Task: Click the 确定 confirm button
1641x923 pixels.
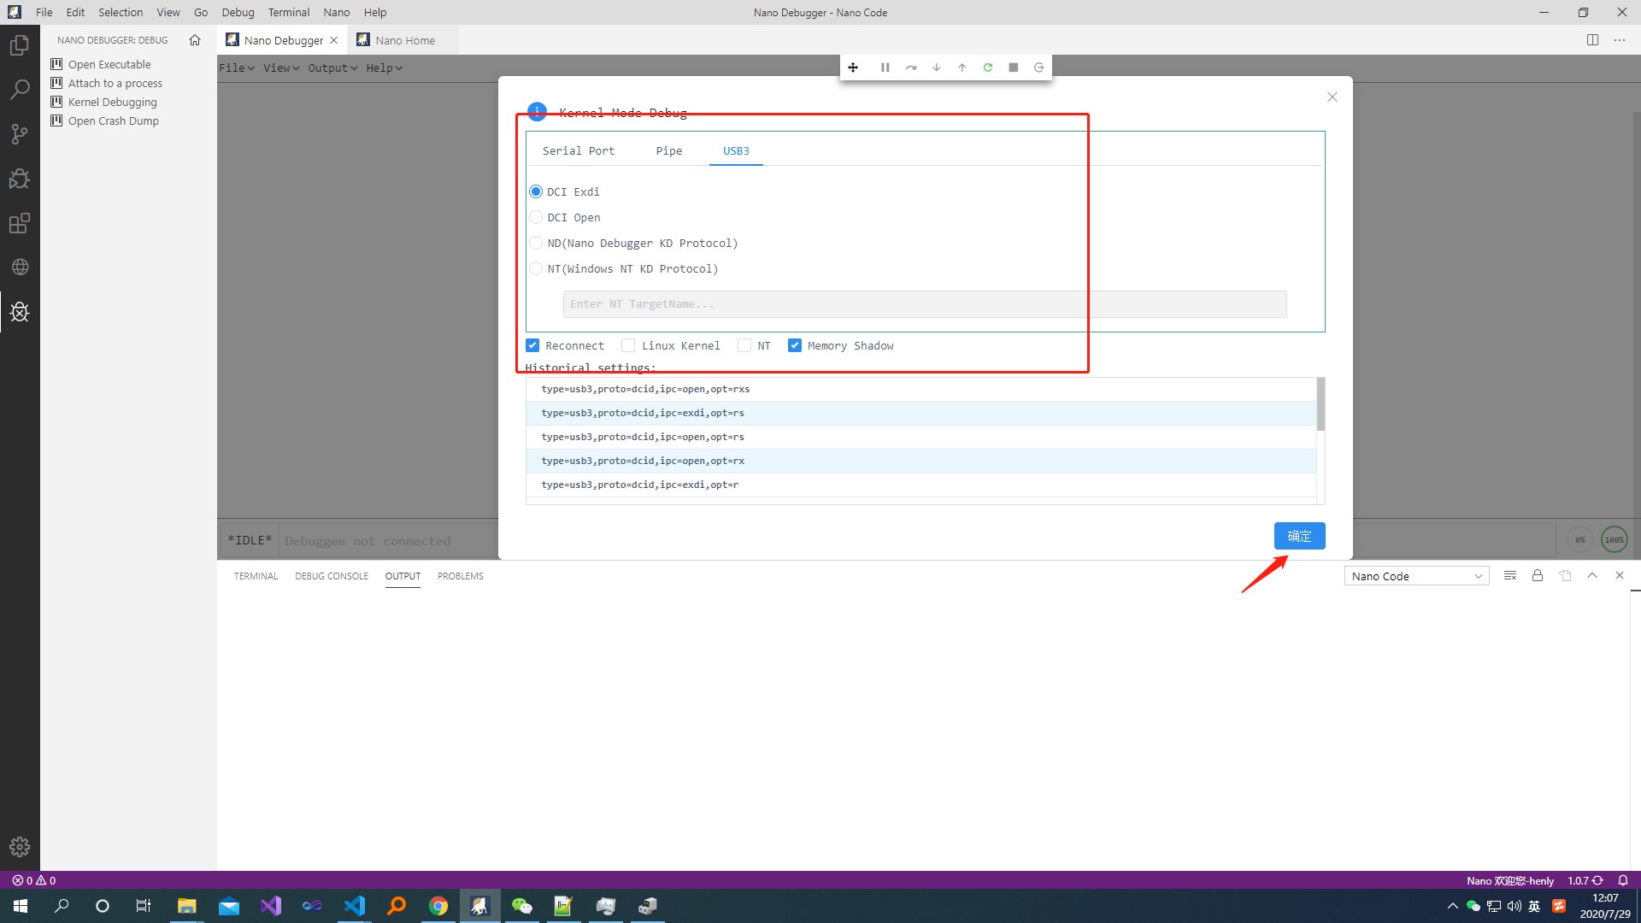Action: coord(1299,536)
